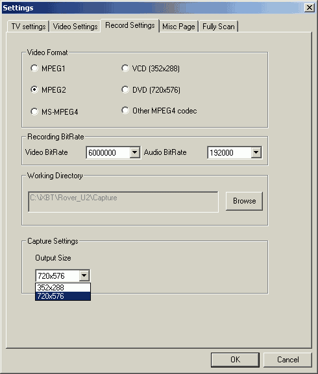Image resolution: width=318 pixels, height=374 pixels.
Task: Pick highlighted 720x576 list entry
Action: click(63, 296)
